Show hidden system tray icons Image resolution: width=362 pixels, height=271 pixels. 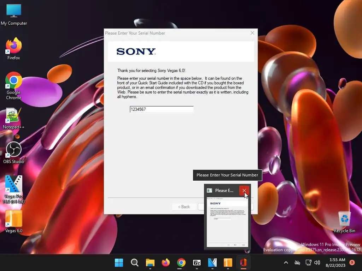click(286, 263)
